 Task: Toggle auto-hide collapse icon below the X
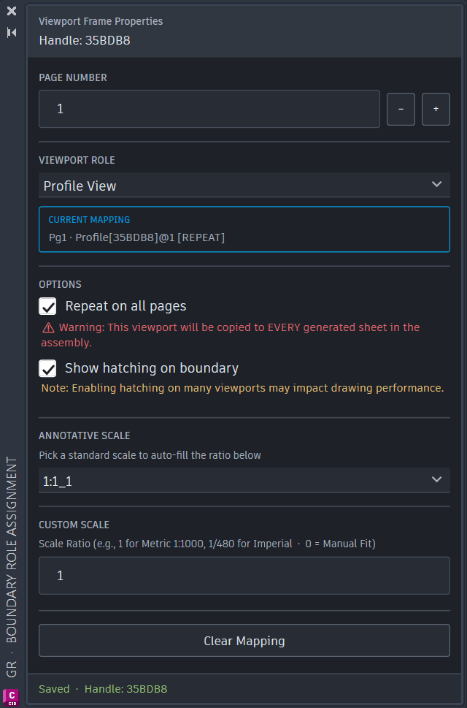coord(12,32)
